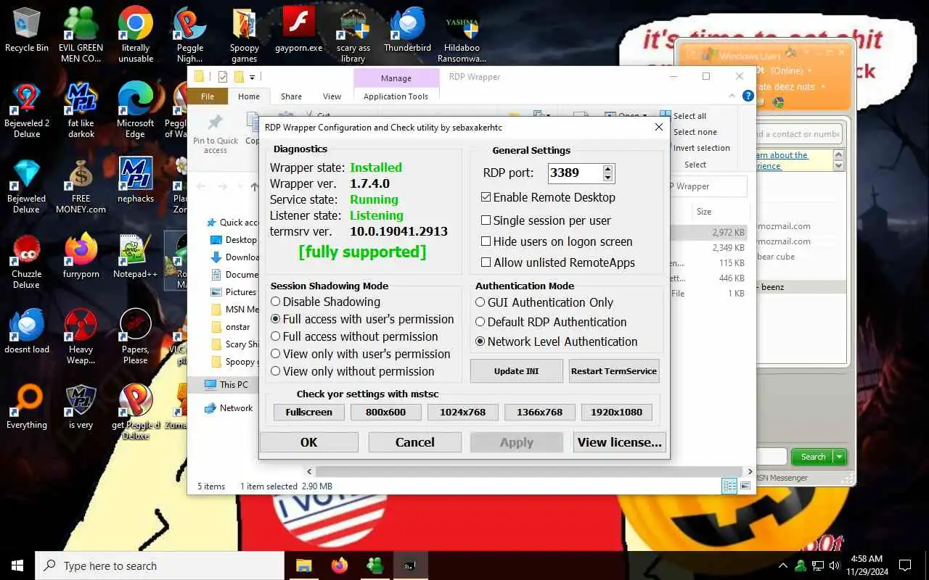Open Windows Start menu button
Screen dimensions: 929x580
pyautogui.click(x=17, y=565)
